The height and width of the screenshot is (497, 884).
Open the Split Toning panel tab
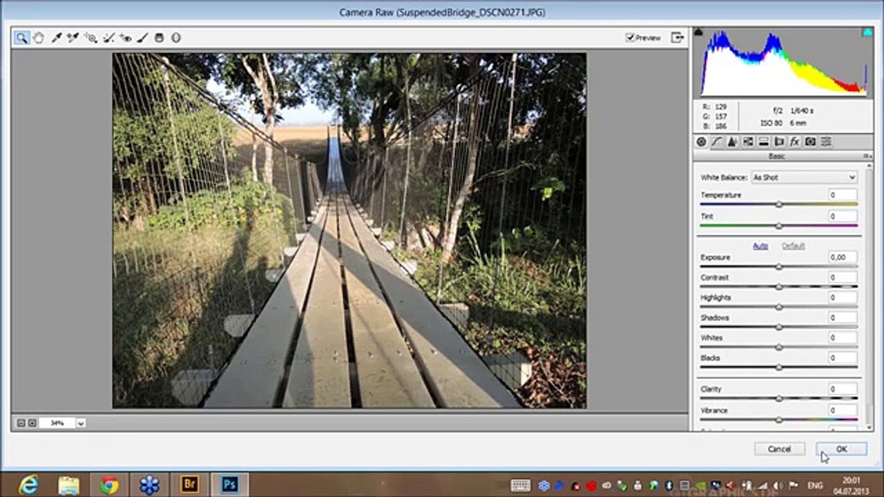(764, 142)
